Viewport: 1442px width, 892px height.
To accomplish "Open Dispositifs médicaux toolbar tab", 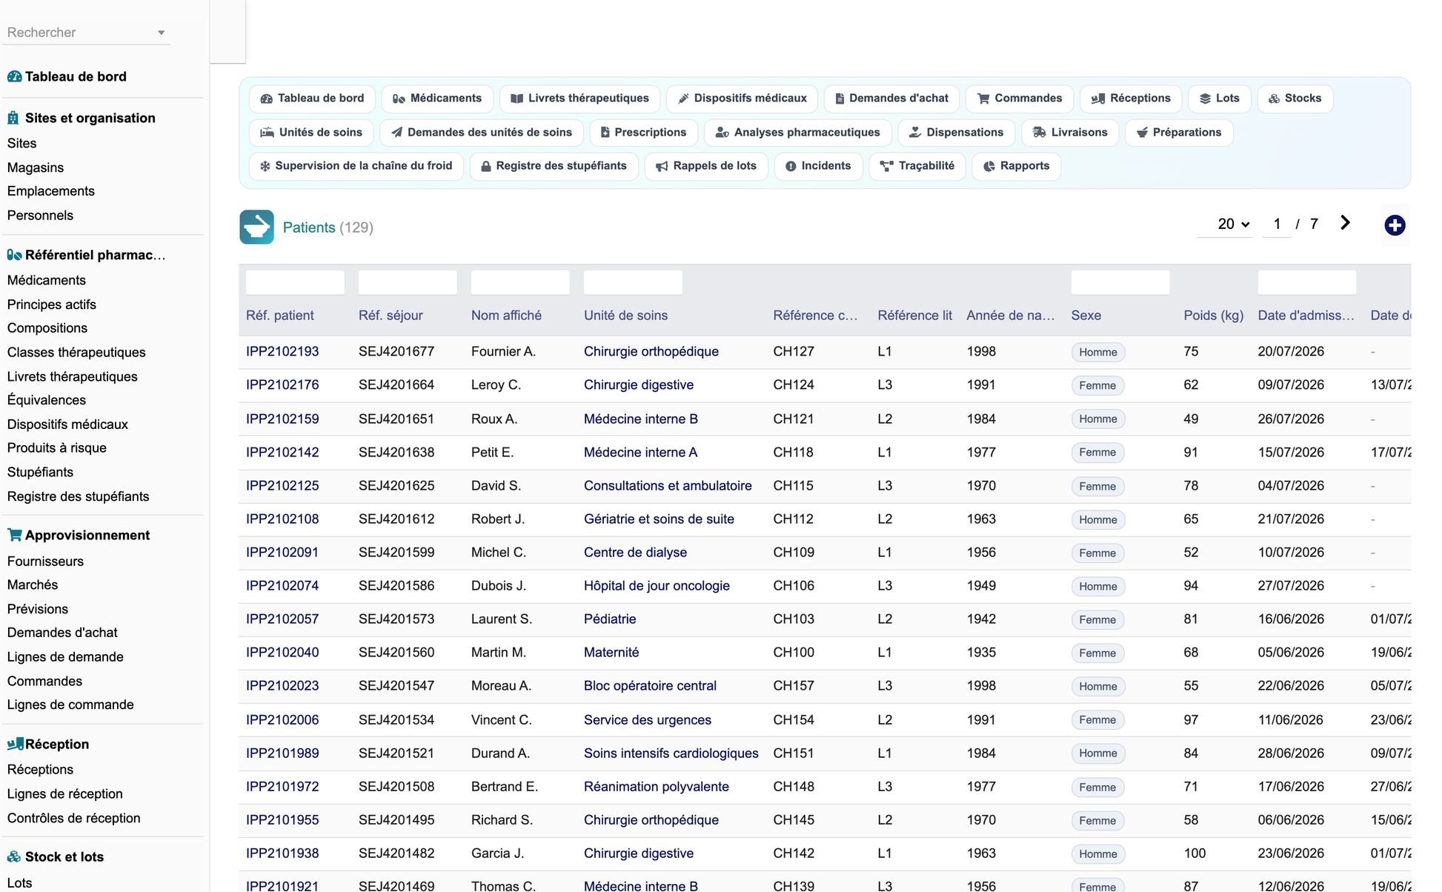I will pos(742,99).
